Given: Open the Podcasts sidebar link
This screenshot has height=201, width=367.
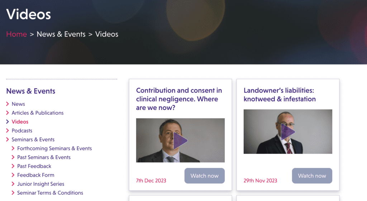Looking at the screenshot, I should point(22,131).
